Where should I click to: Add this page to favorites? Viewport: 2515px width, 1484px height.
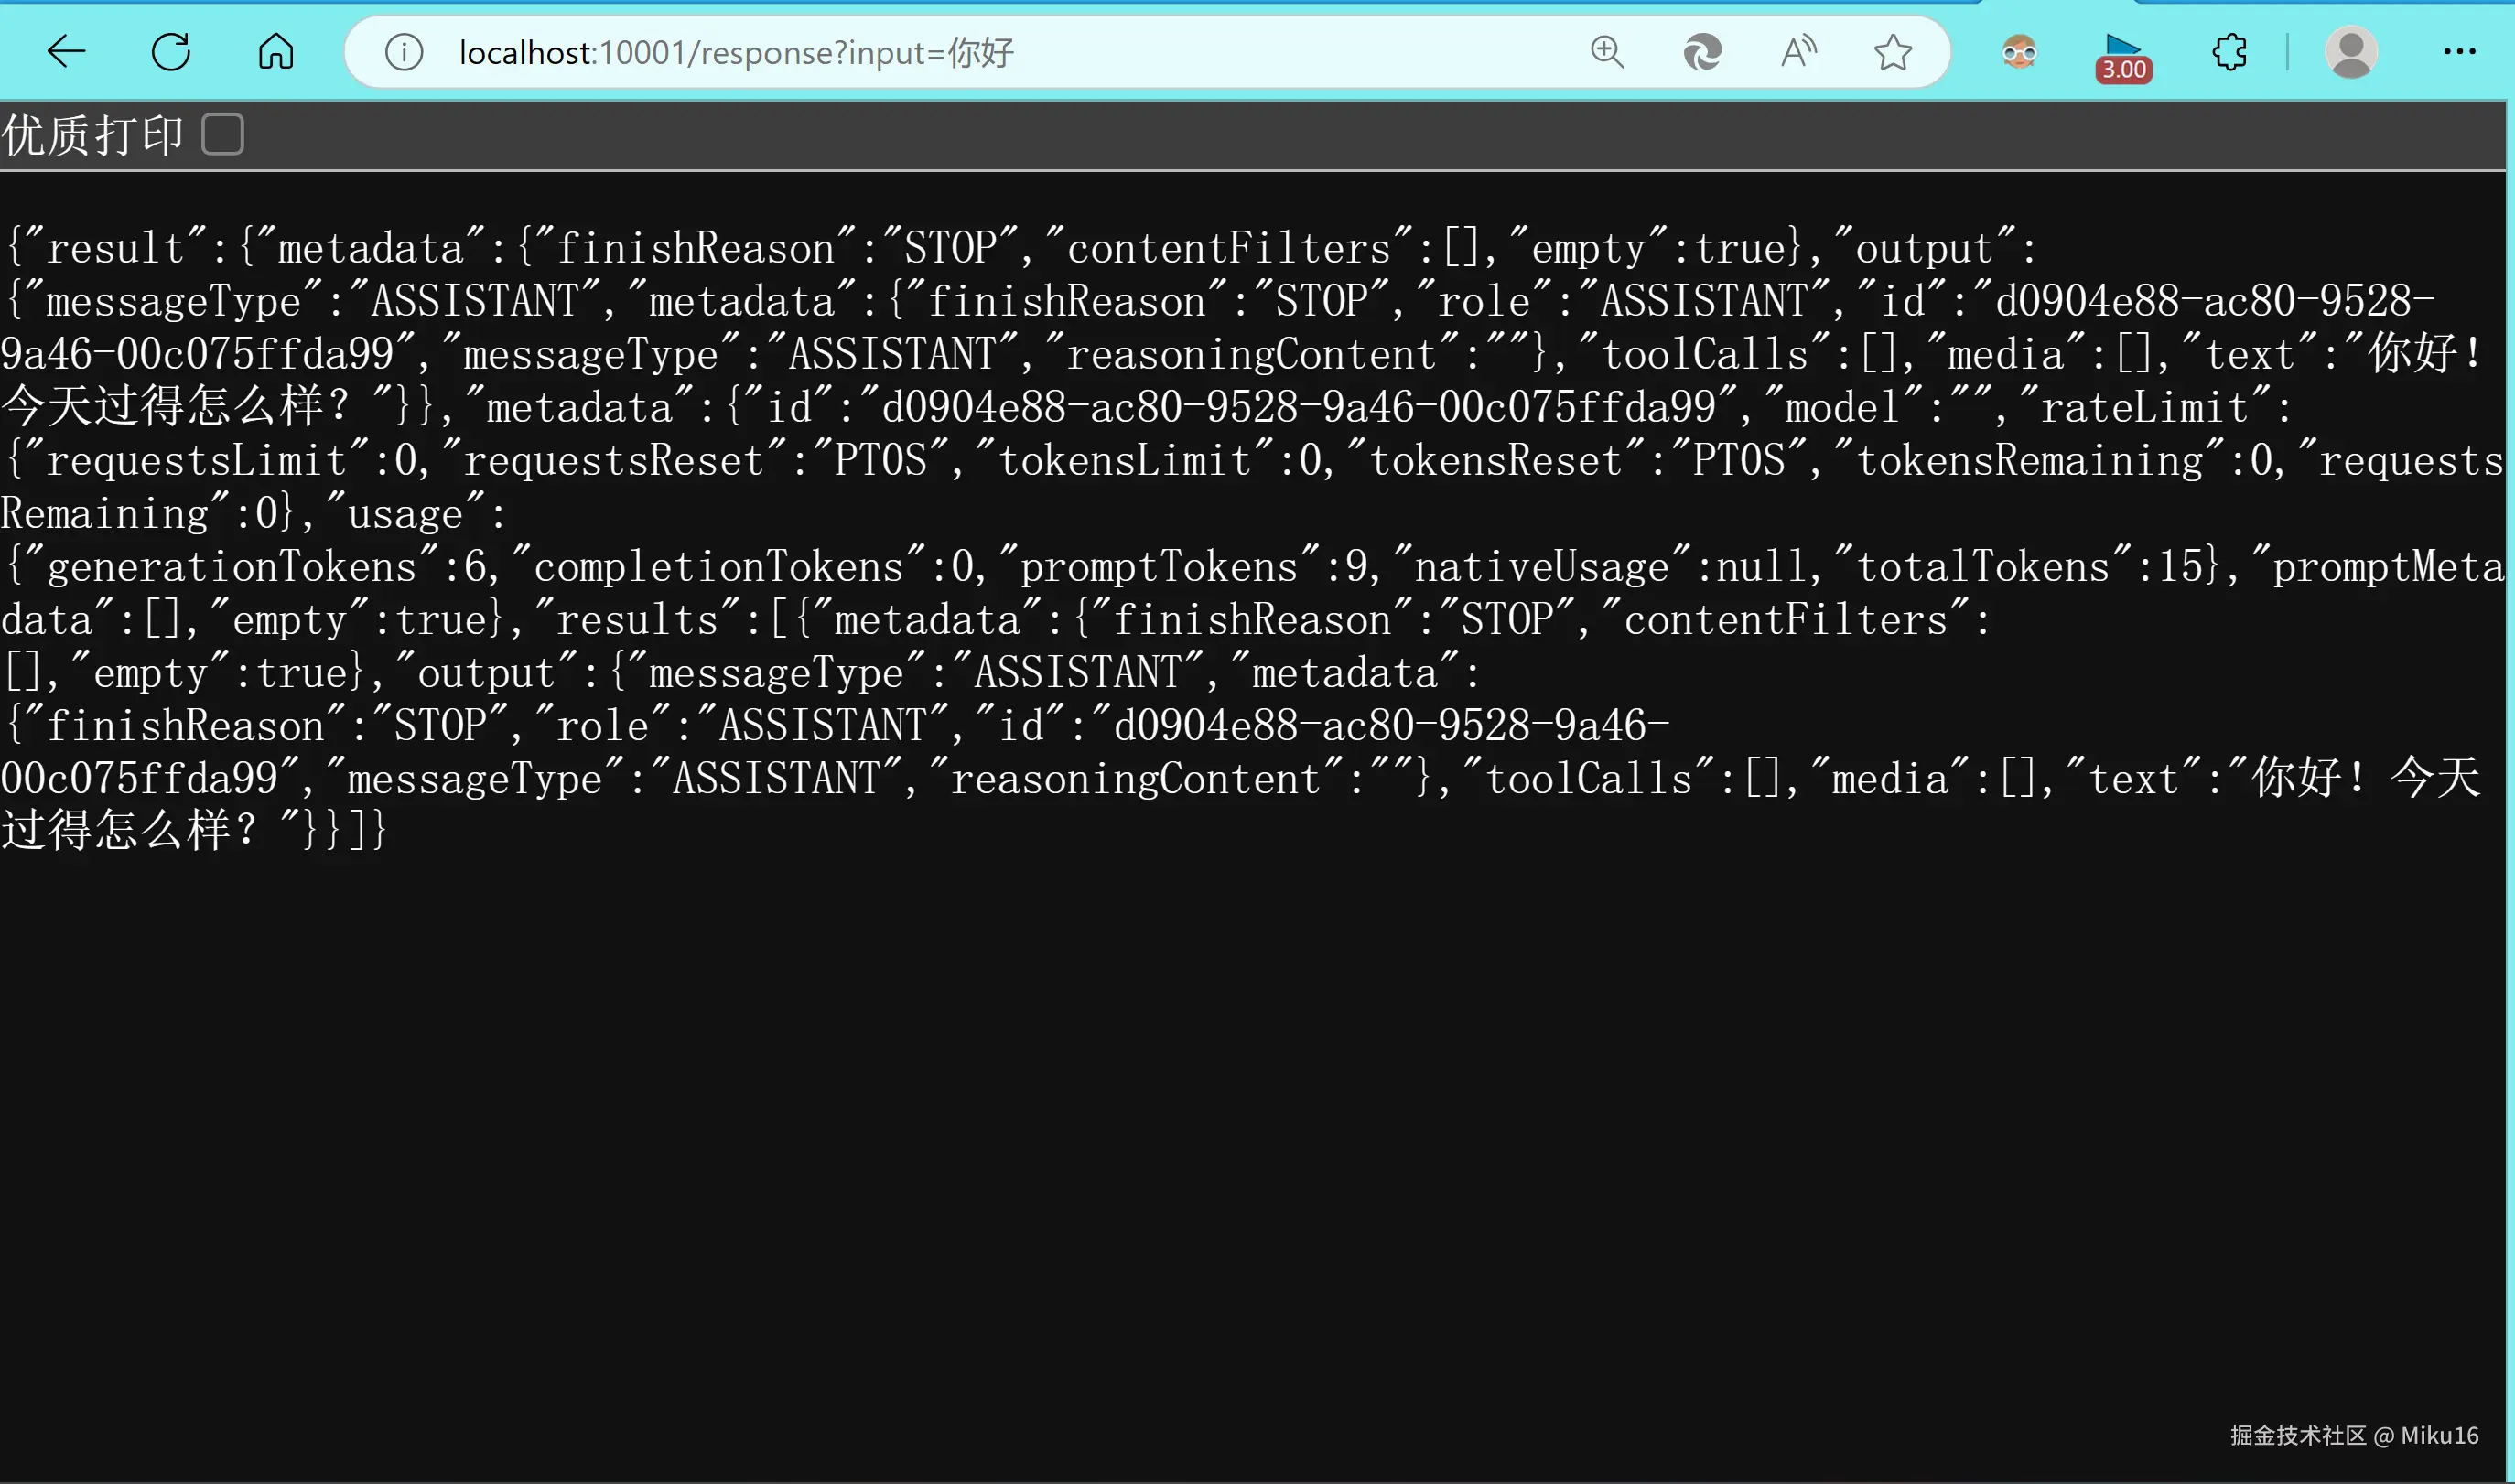pos(1892,52)
